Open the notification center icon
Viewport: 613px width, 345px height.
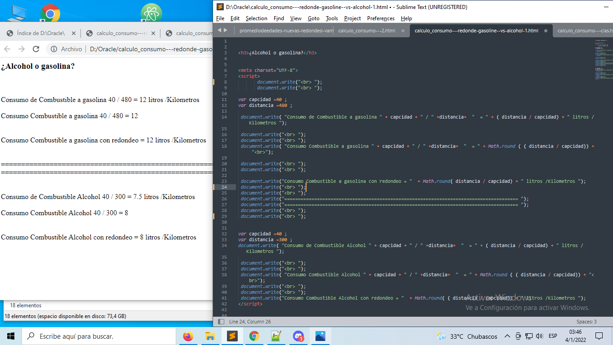599,336
